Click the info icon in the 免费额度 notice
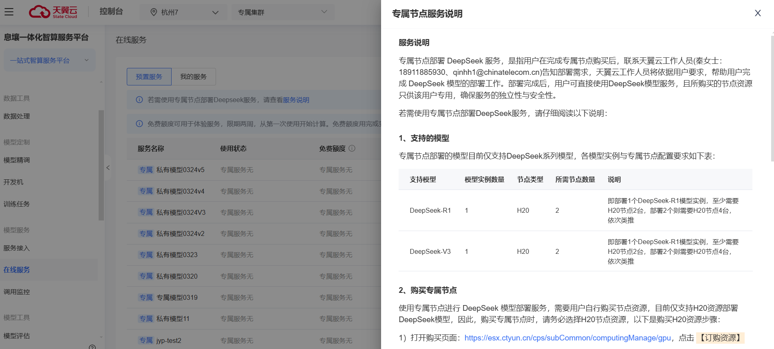 (x=139, y=124)
